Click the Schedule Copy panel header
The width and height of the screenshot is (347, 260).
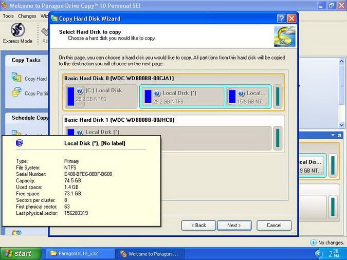click(x=27, y=118)
